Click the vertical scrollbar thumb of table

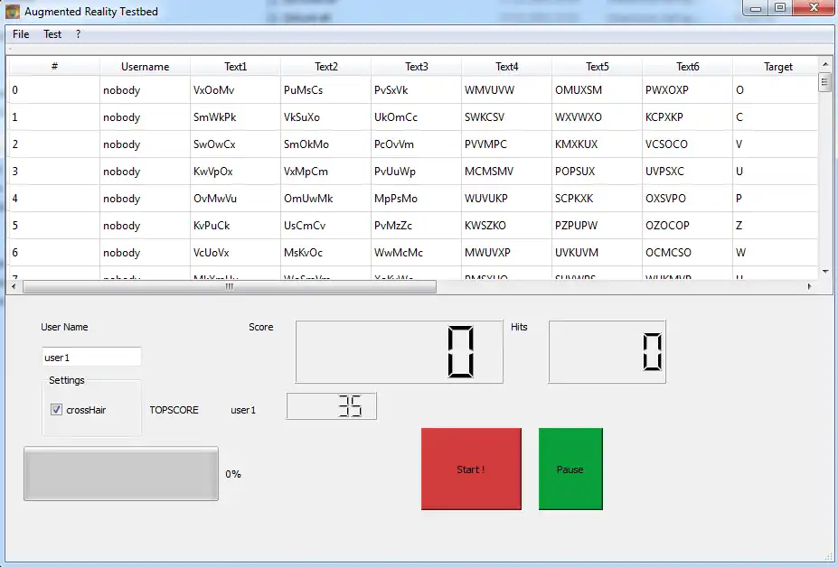point(824,81)
